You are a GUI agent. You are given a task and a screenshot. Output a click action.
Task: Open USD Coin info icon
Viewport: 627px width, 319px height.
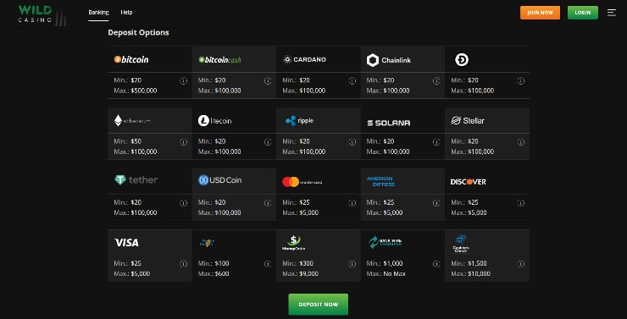268,203
